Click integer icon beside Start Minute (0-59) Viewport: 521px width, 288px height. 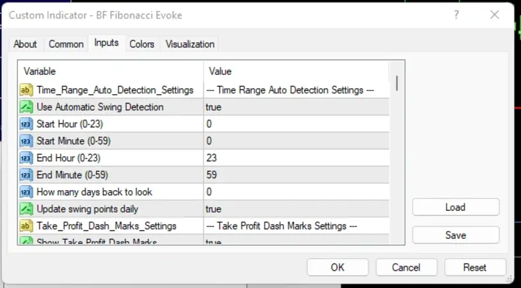pyautogui.click(x=26, y=141)
